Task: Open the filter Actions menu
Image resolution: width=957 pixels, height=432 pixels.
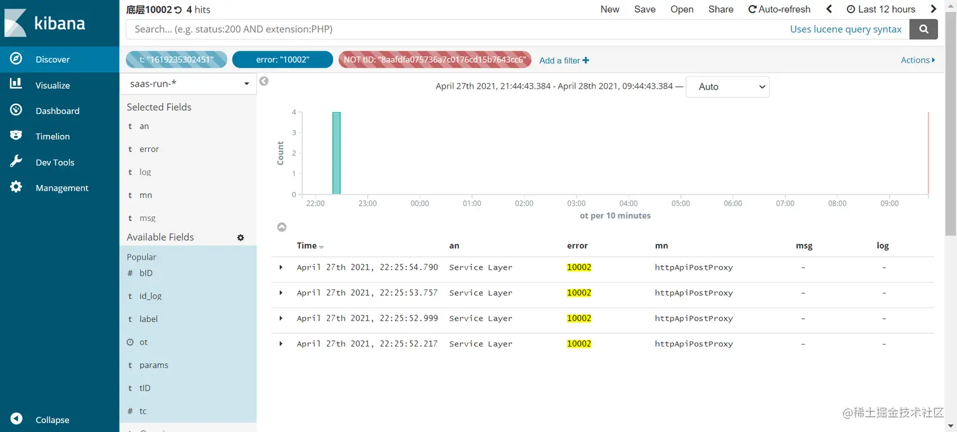Action: [918, 60]
